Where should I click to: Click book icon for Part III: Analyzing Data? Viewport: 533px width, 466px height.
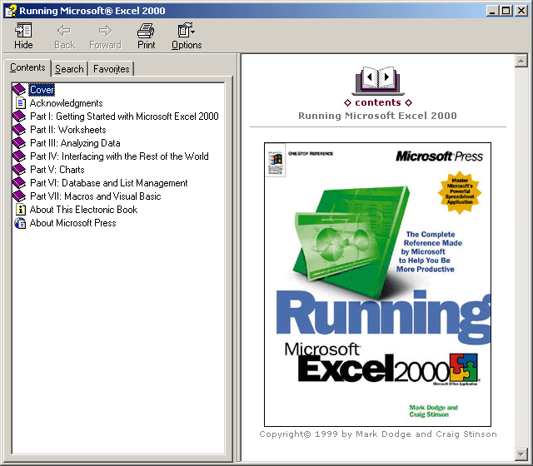pyautogui.click(x=19, y=142)
